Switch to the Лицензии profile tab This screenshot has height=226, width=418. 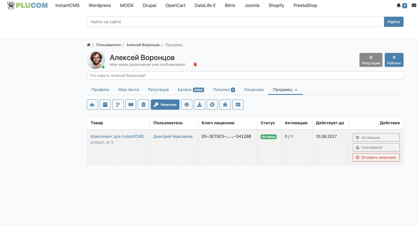[254, 90]
